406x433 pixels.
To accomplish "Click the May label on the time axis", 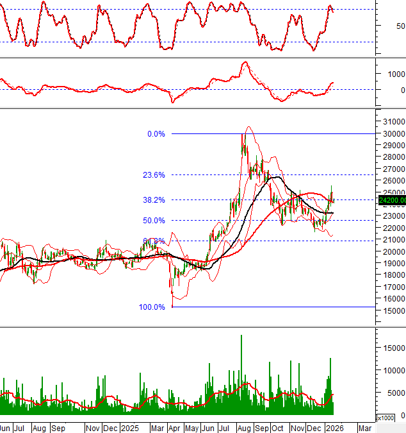I will (x=191, y=427).
